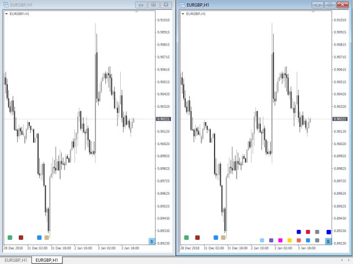This screenshot has height=264, width=353.
Task: Minimize the left EURGBP,H1 chart window
Action: (141, 5)
